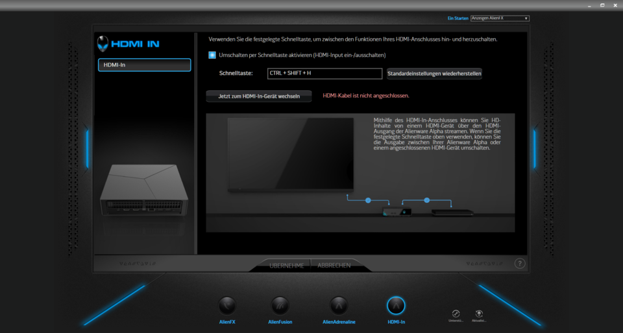Open help via the question mark icon

tap(520, 264)
